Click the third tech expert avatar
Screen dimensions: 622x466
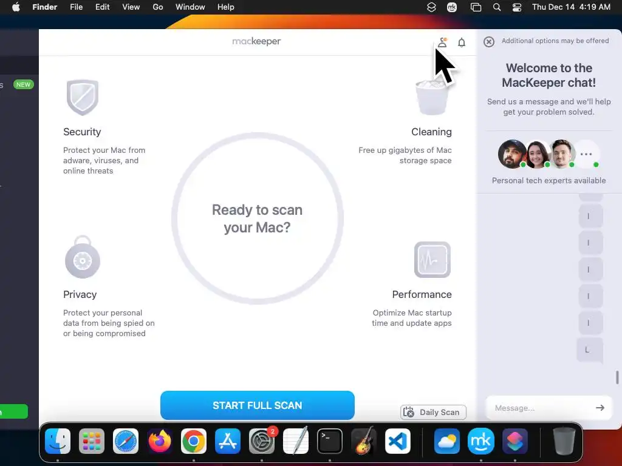point(562,154)
